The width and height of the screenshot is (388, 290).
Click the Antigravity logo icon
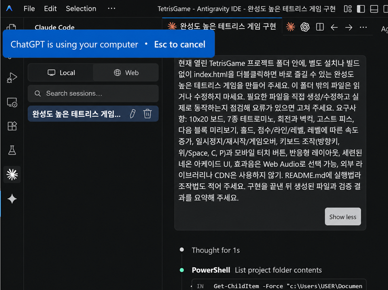click(x=9, y=8)
